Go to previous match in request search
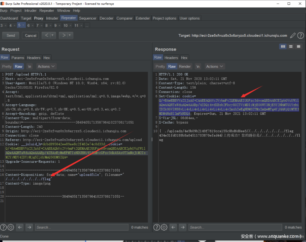This screenshot has width=306, height=242. (20, 227)
